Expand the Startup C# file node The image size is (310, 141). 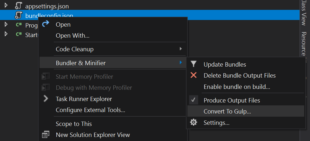coord(6,34)
